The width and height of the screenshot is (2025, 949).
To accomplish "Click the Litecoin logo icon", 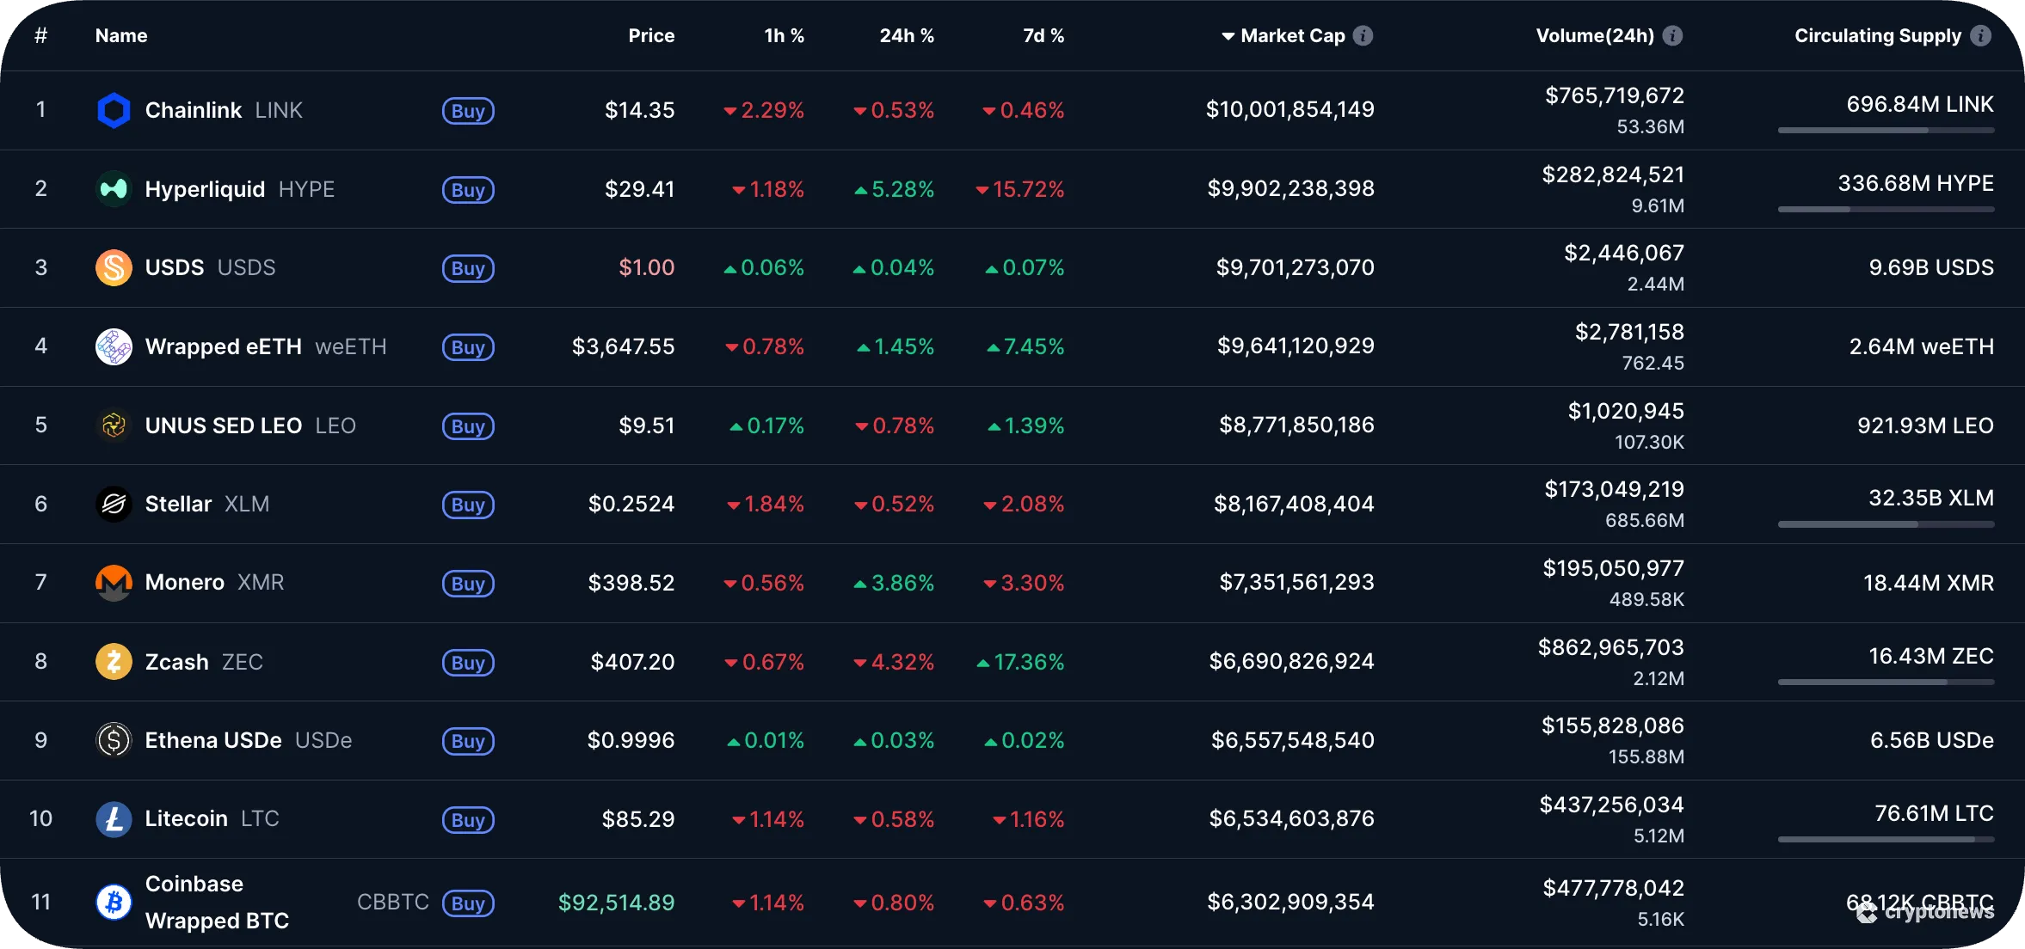I will click(x=114, y=818).
